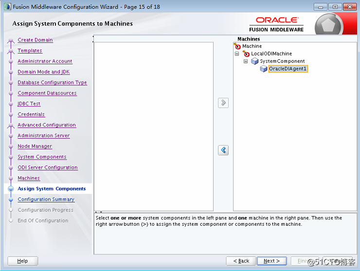The width and height of the screenshot is (360, 271).
Task: Select Assign System Components step
Action: [52, 189]
